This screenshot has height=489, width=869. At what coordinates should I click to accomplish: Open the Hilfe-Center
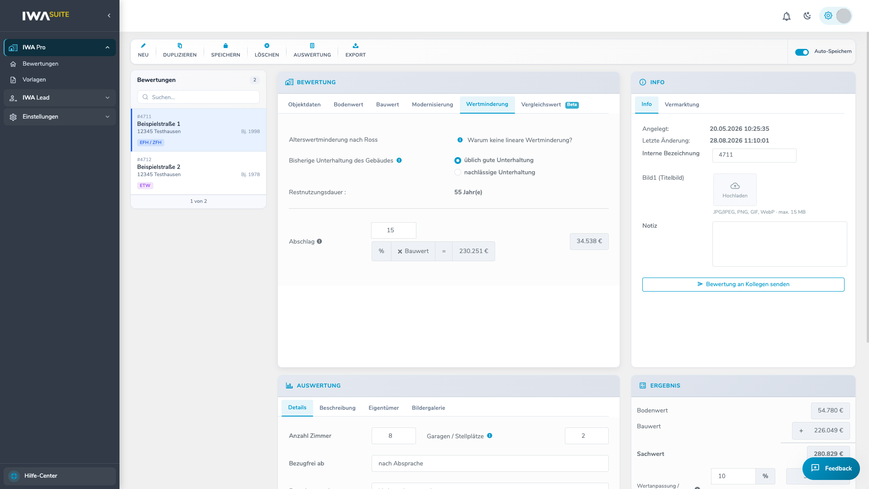(x=60, y=476)
